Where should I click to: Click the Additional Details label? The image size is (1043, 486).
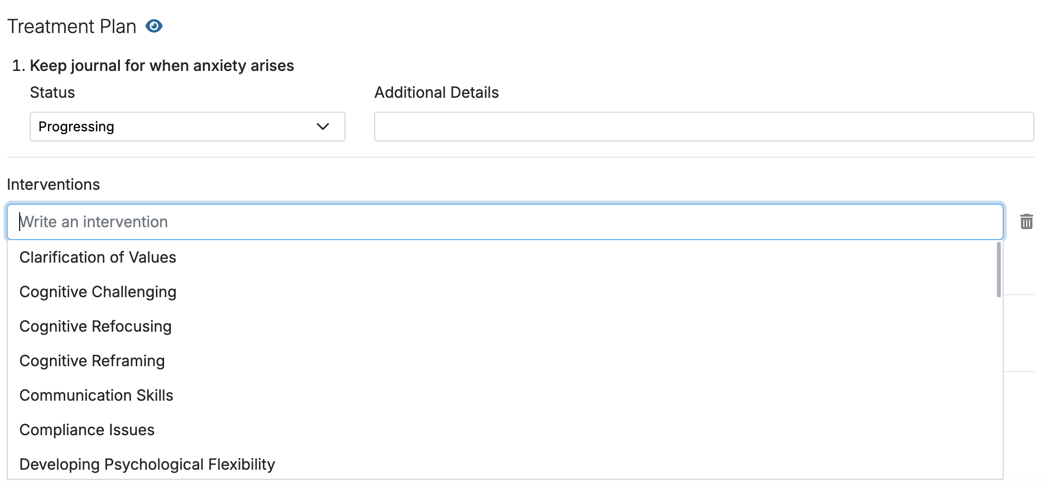tap(436, 93)
